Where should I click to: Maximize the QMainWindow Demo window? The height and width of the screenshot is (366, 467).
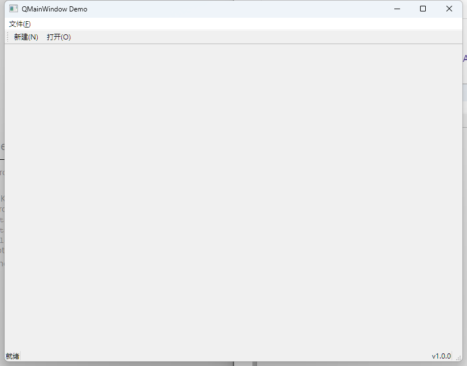pos(423,9)
